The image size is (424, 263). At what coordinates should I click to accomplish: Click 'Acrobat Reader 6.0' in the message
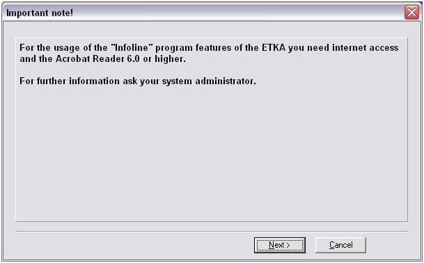(97, 59)
